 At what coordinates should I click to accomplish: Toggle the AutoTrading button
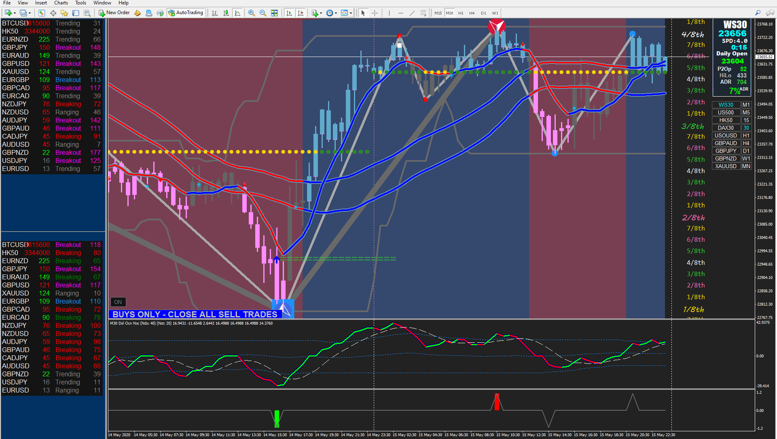186,13
